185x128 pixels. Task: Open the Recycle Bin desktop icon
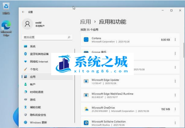pos(6,9)
